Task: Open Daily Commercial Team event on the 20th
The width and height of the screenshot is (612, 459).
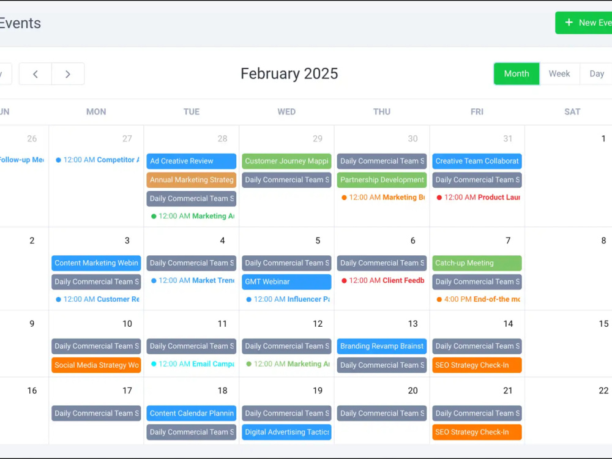Action: 382,413
